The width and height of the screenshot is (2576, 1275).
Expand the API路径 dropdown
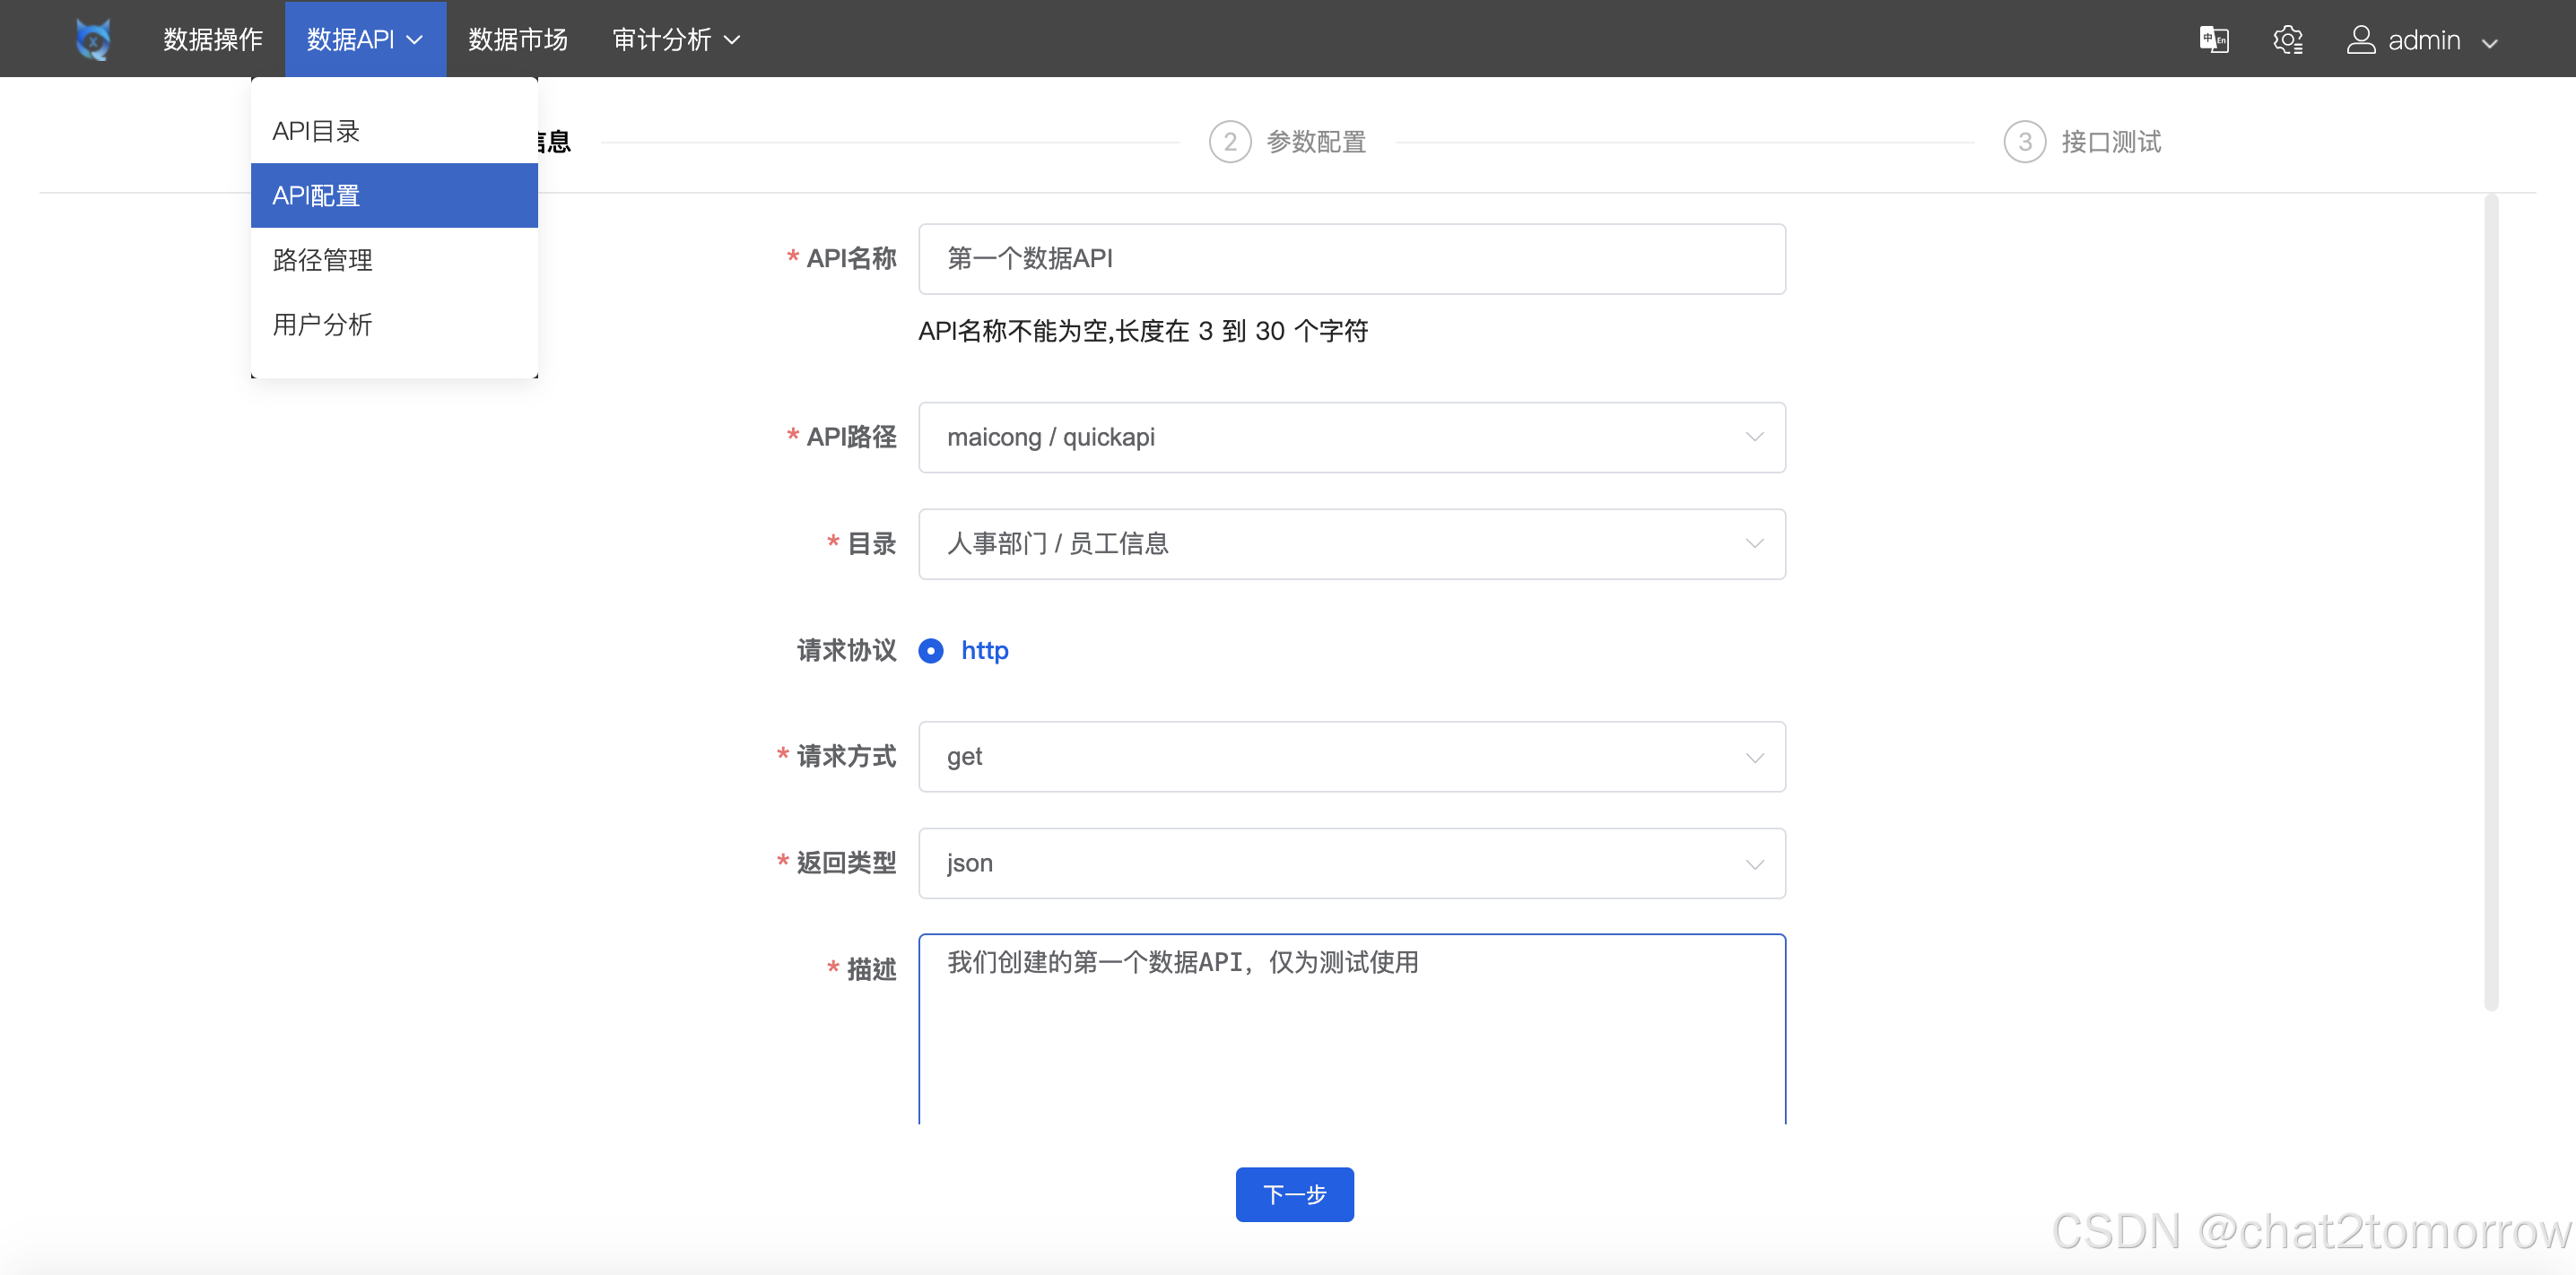pyautogui.click(x=1351, y=437)
